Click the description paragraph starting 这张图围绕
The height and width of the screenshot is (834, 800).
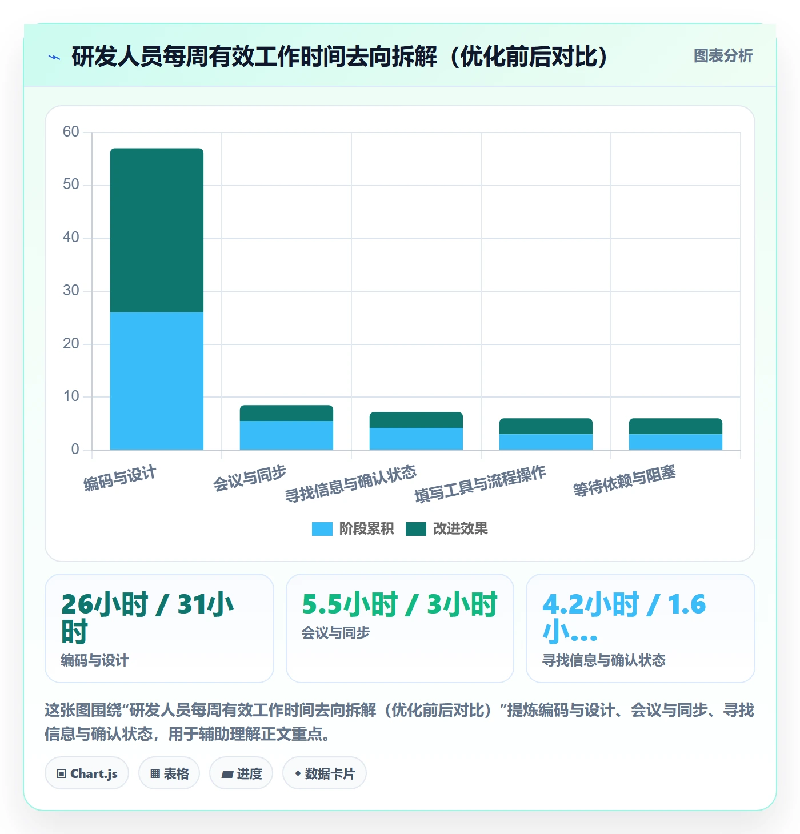pos(399,722)
